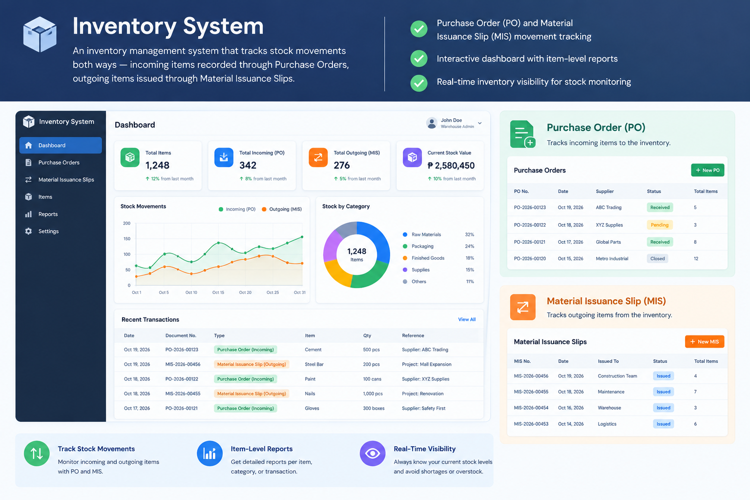Click the Total Items green box icon
The width and height of the screenshot is (750, 500).
[x=130, y=157]
